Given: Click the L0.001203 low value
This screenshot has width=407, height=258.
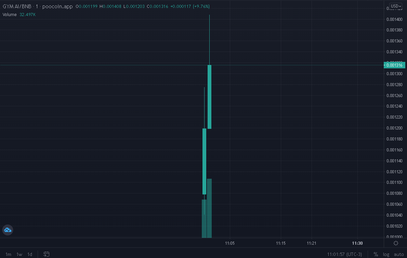Looking at the screenshot, I should (x=134, y=6).
